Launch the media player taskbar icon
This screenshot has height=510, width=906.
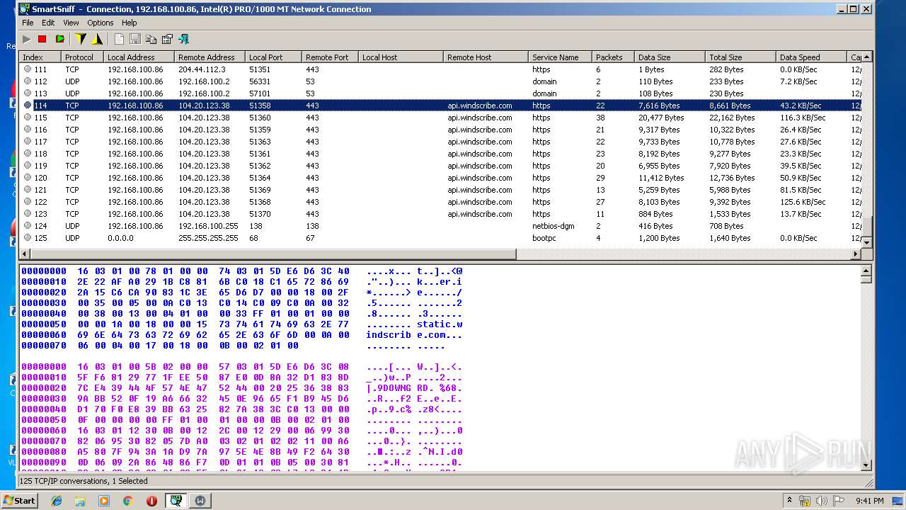(x=104, y=501)
